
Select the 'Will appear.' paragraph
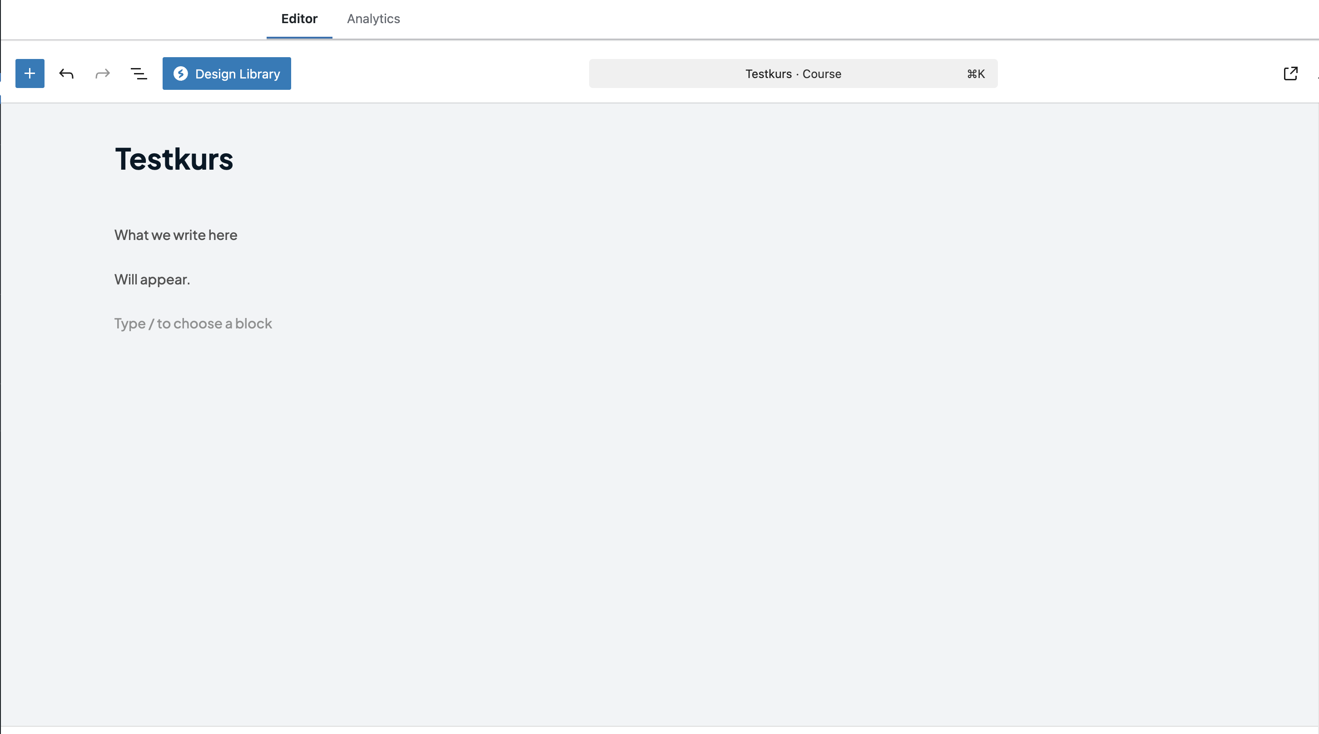coord(152,279)
